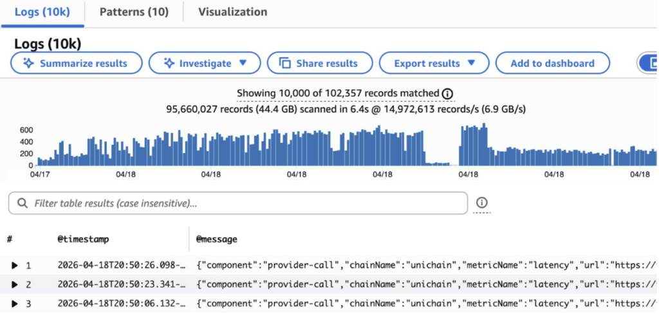Select the Logs (10k) tab

[42, 12]
